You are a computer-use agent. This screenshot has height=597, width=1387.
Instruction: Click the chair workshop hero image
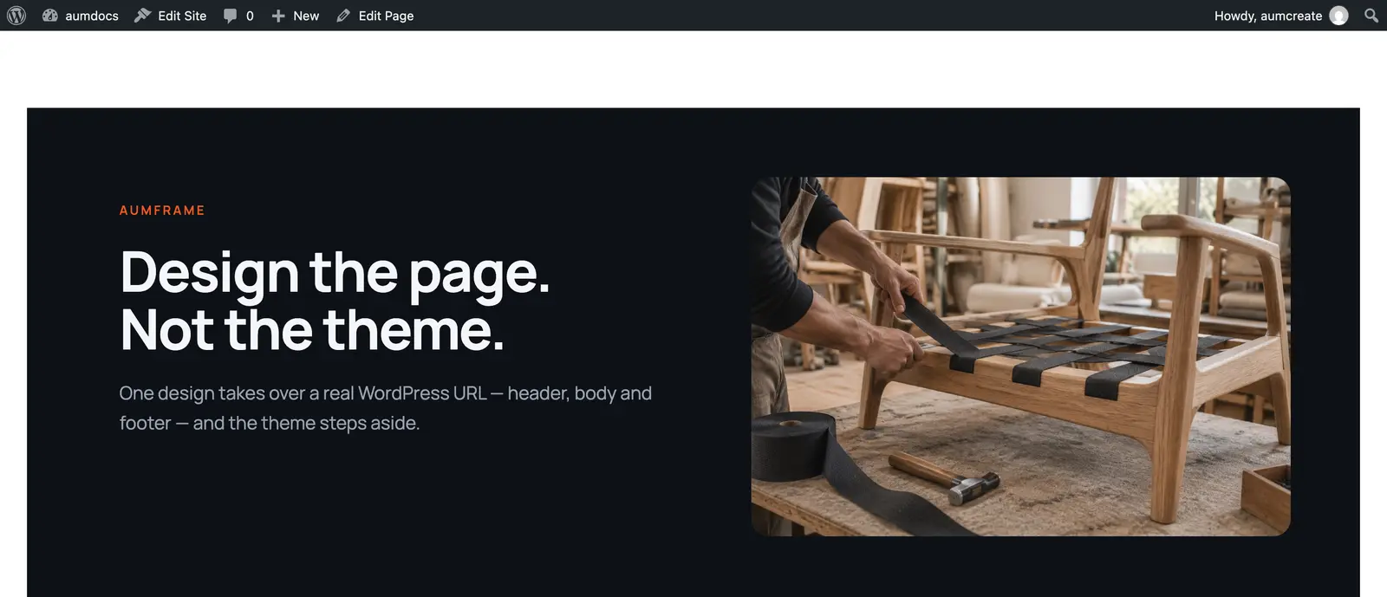[x=1020, y=356]
